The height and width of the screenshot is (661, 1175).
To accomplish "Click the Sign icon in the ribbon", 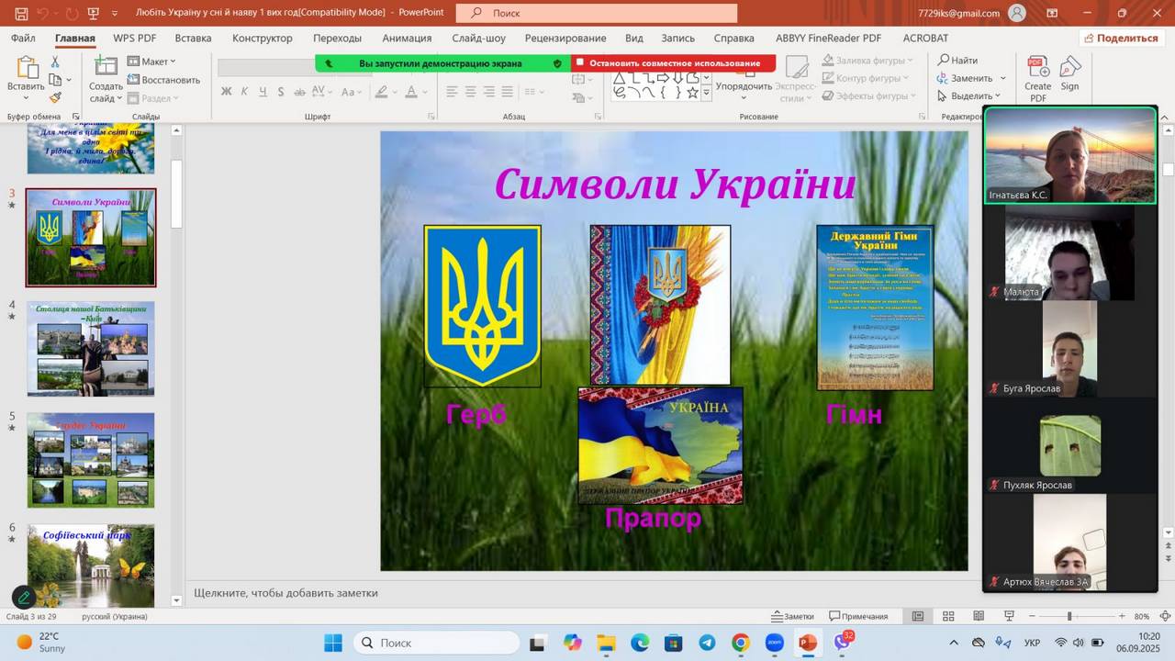I will (x=1069, y=73).
